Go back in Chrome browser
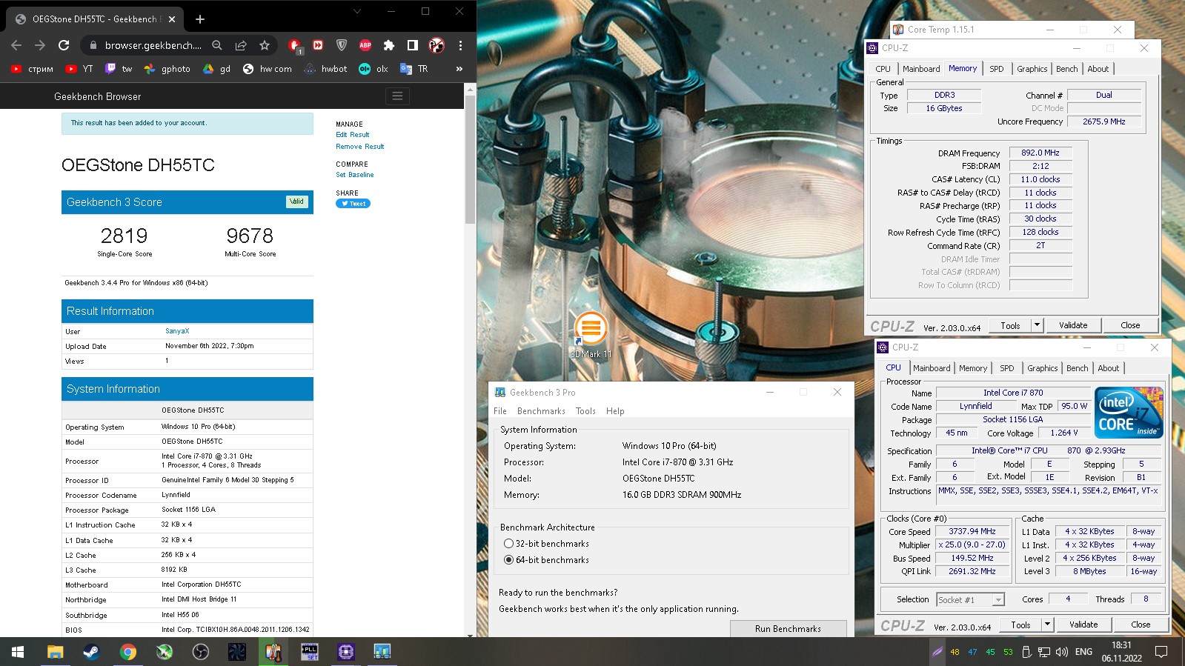 [16, 45]
